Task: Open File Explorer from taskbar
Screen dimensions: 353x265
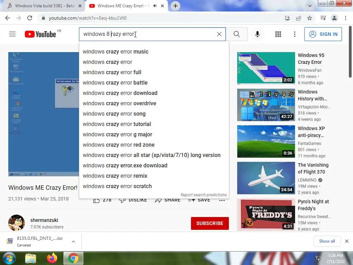Action: (31, 258)
